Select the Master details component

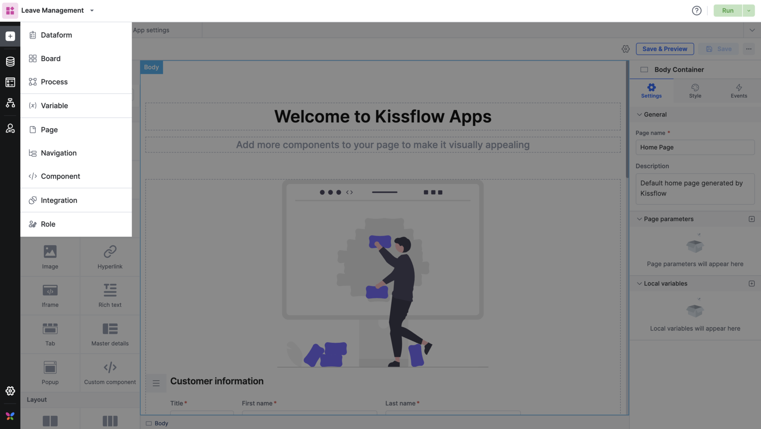[110, 334]
